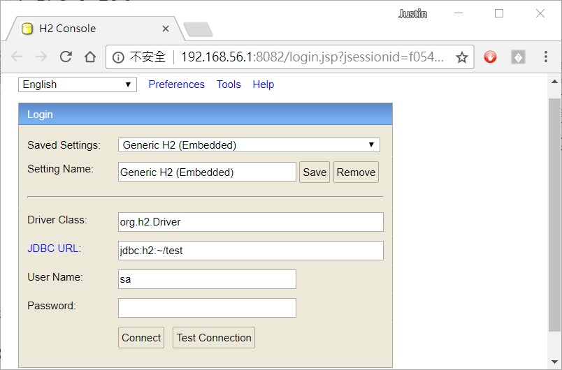
Task: Click the browser address bar URL
Action: click(x=312, y=57)
